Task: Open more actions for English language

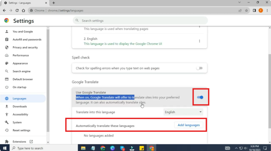Action: pos(200,41)
